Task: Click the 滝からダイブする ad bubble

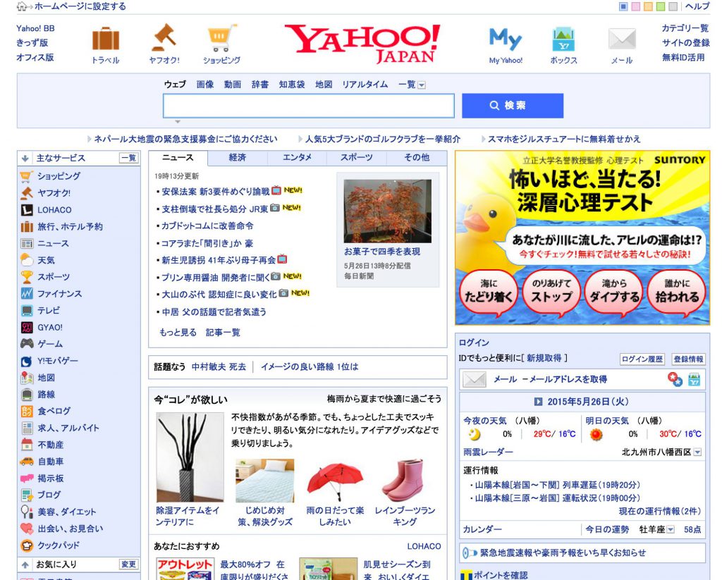Action: coord(614,292)
